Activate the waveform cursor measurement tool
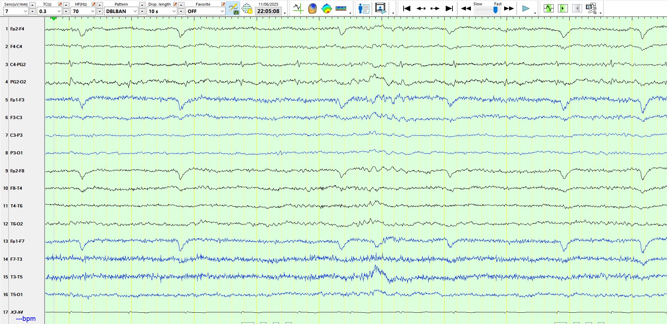 coord(298,8)
